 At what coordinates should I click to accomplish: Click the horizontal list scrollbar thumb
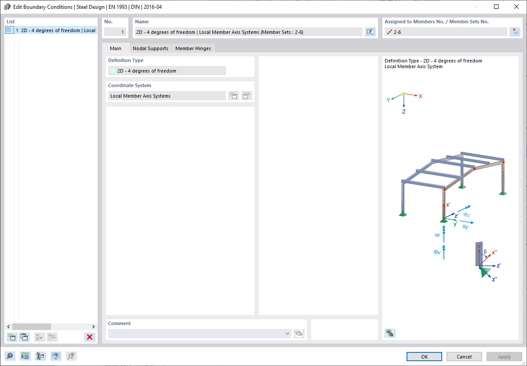click(x=32, y=327)
